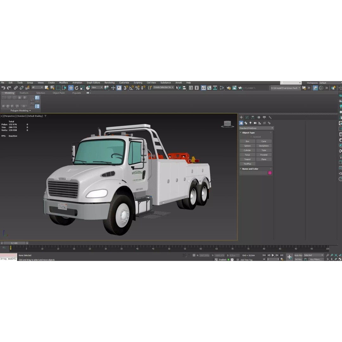Select the Select and Link tool
The width and height of the screenshot is (342, 342).
pos(16,88)
